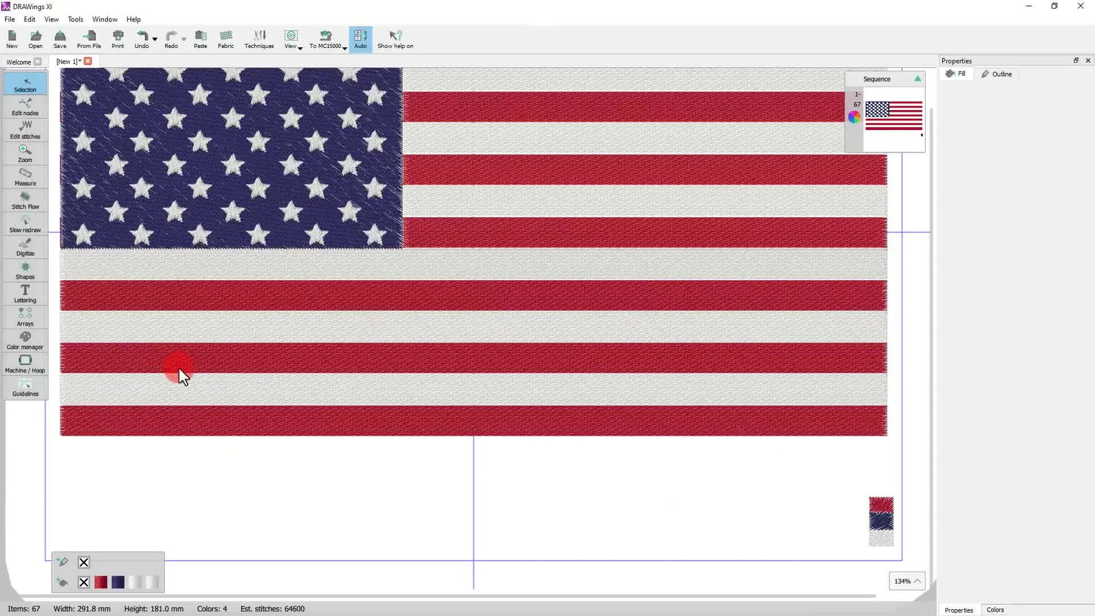Click the Paste toolbar icon
Viewport: 1095px width, 616px height.
coord(201,39)
